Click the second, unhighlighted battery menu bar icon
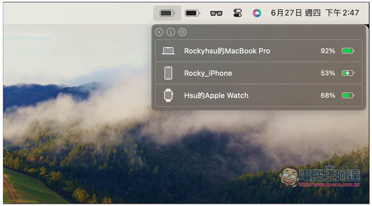The width and height of the screenshot is (372, 206). (192, 13)
